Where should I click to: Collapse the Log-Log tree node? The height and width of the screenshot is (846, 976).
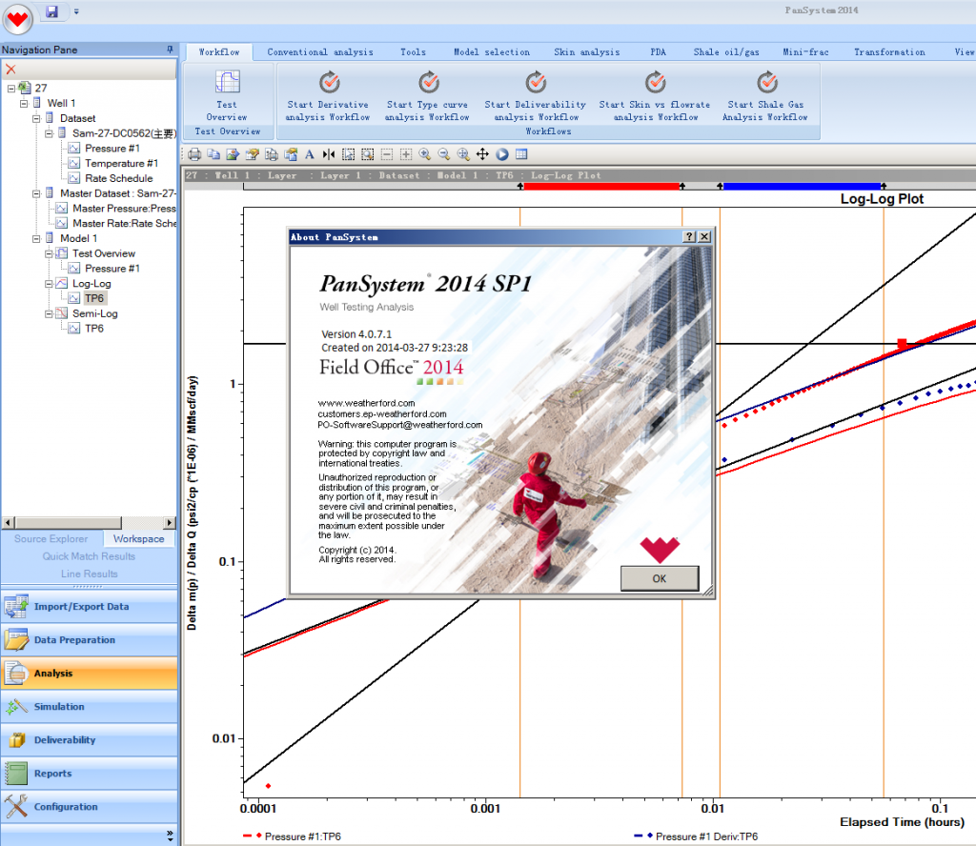[x=49, y=284]
